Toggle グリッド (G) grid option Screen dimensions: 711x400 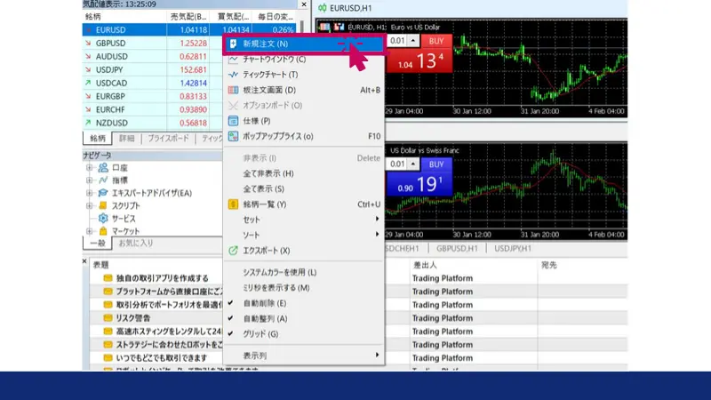260,334
